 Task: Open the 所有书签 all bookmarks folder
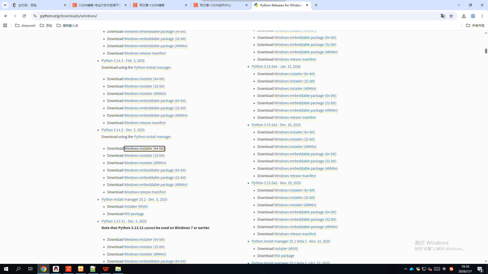[x=475, y=25]
